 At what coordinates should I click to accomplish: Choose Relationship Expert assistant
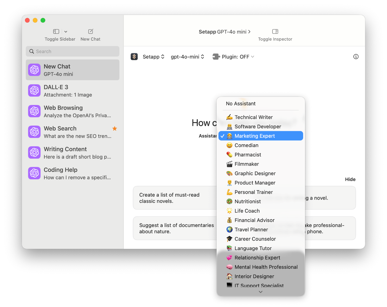pos(261,258)
